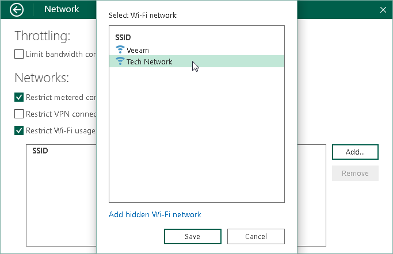Screen dimensions: 393x254
Task: Click the Select Wi-Fi network label
Action: tap(143, 15)
